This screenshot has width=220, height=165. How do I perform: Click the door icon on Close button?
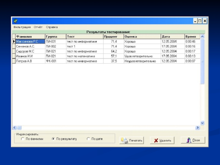click(189, 140)
